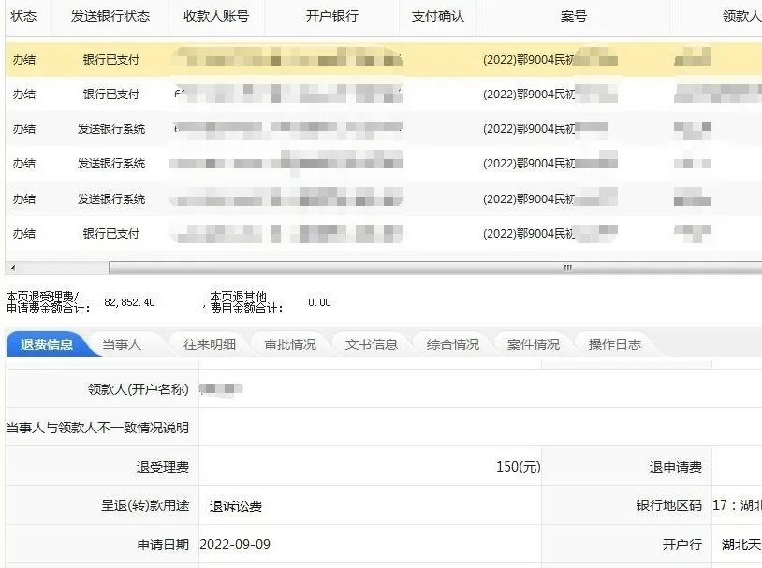The image size is (762, 568).
Task: Click the 支付确认 column header
Action: tap(437, 17)
